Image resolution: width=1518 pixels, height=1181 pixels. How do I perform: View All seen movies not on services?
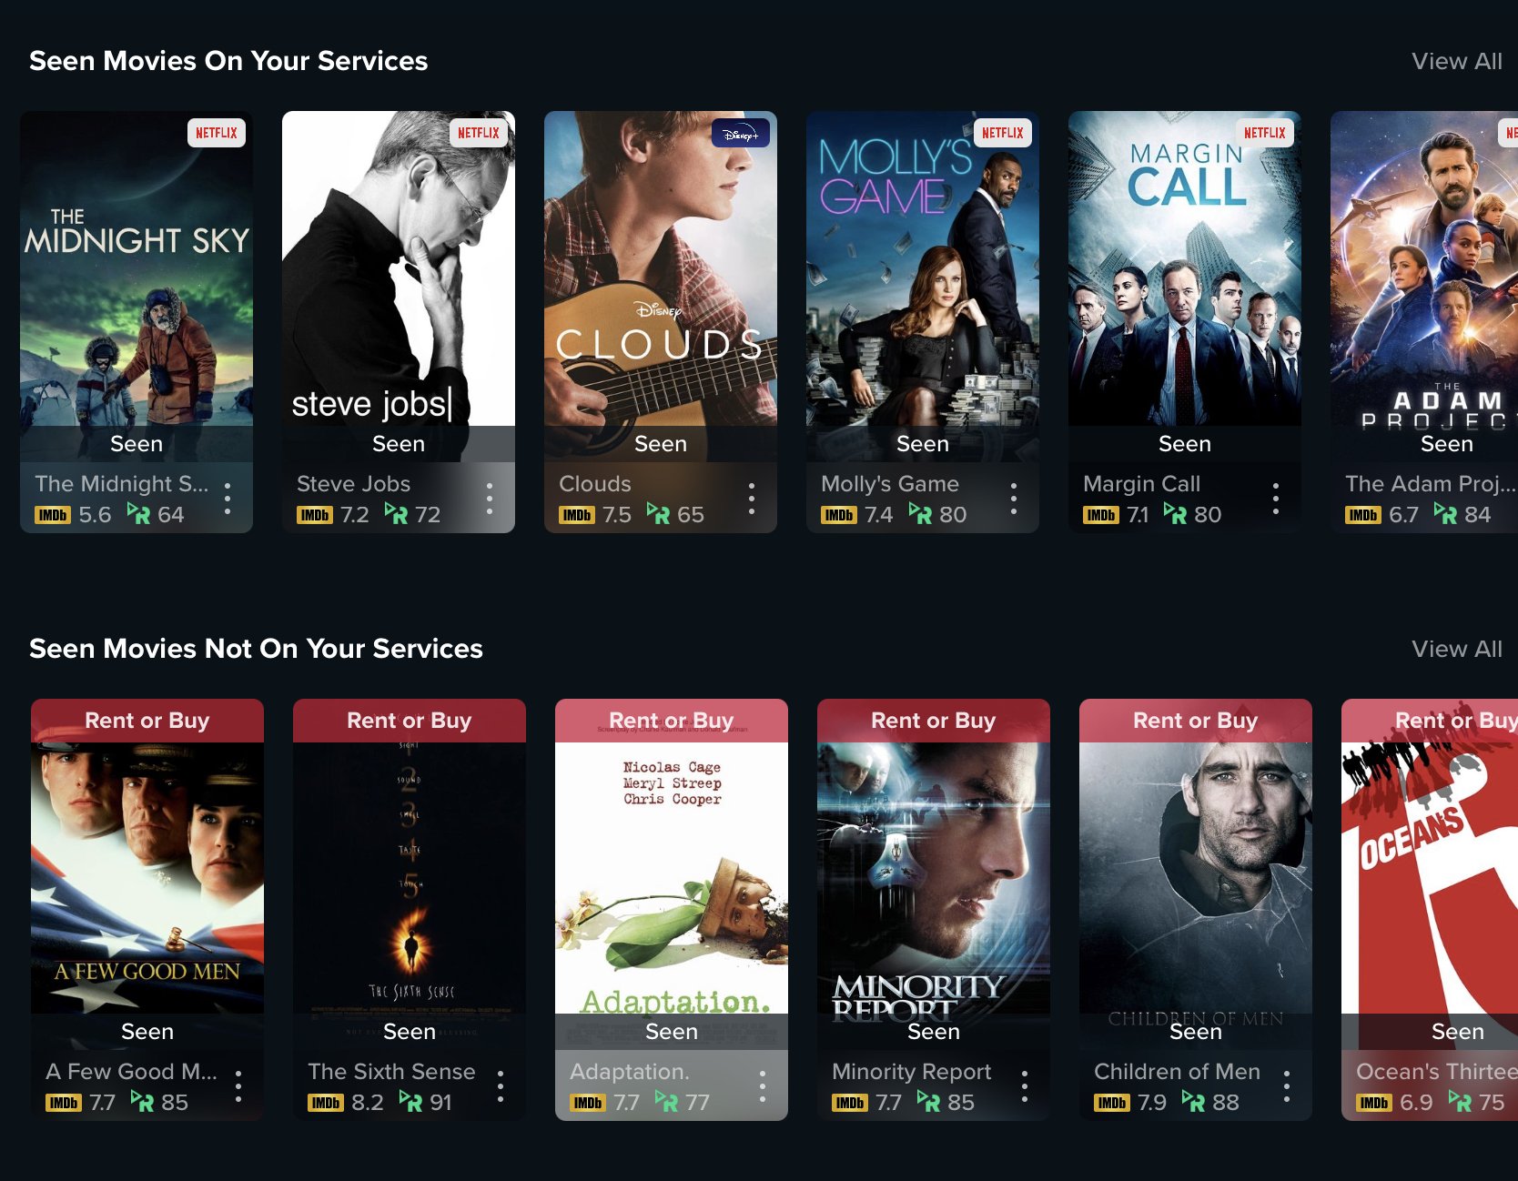tap(1457, 649)
